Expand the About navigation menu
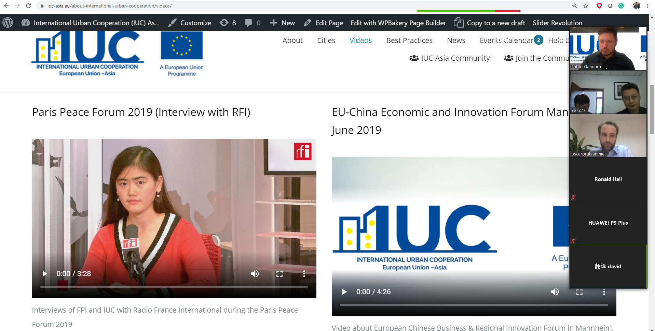Viewport: 655px width, 331px height. point(292,41)
